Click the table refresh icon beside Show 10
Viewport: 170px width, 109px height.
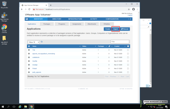coord(42,42)
